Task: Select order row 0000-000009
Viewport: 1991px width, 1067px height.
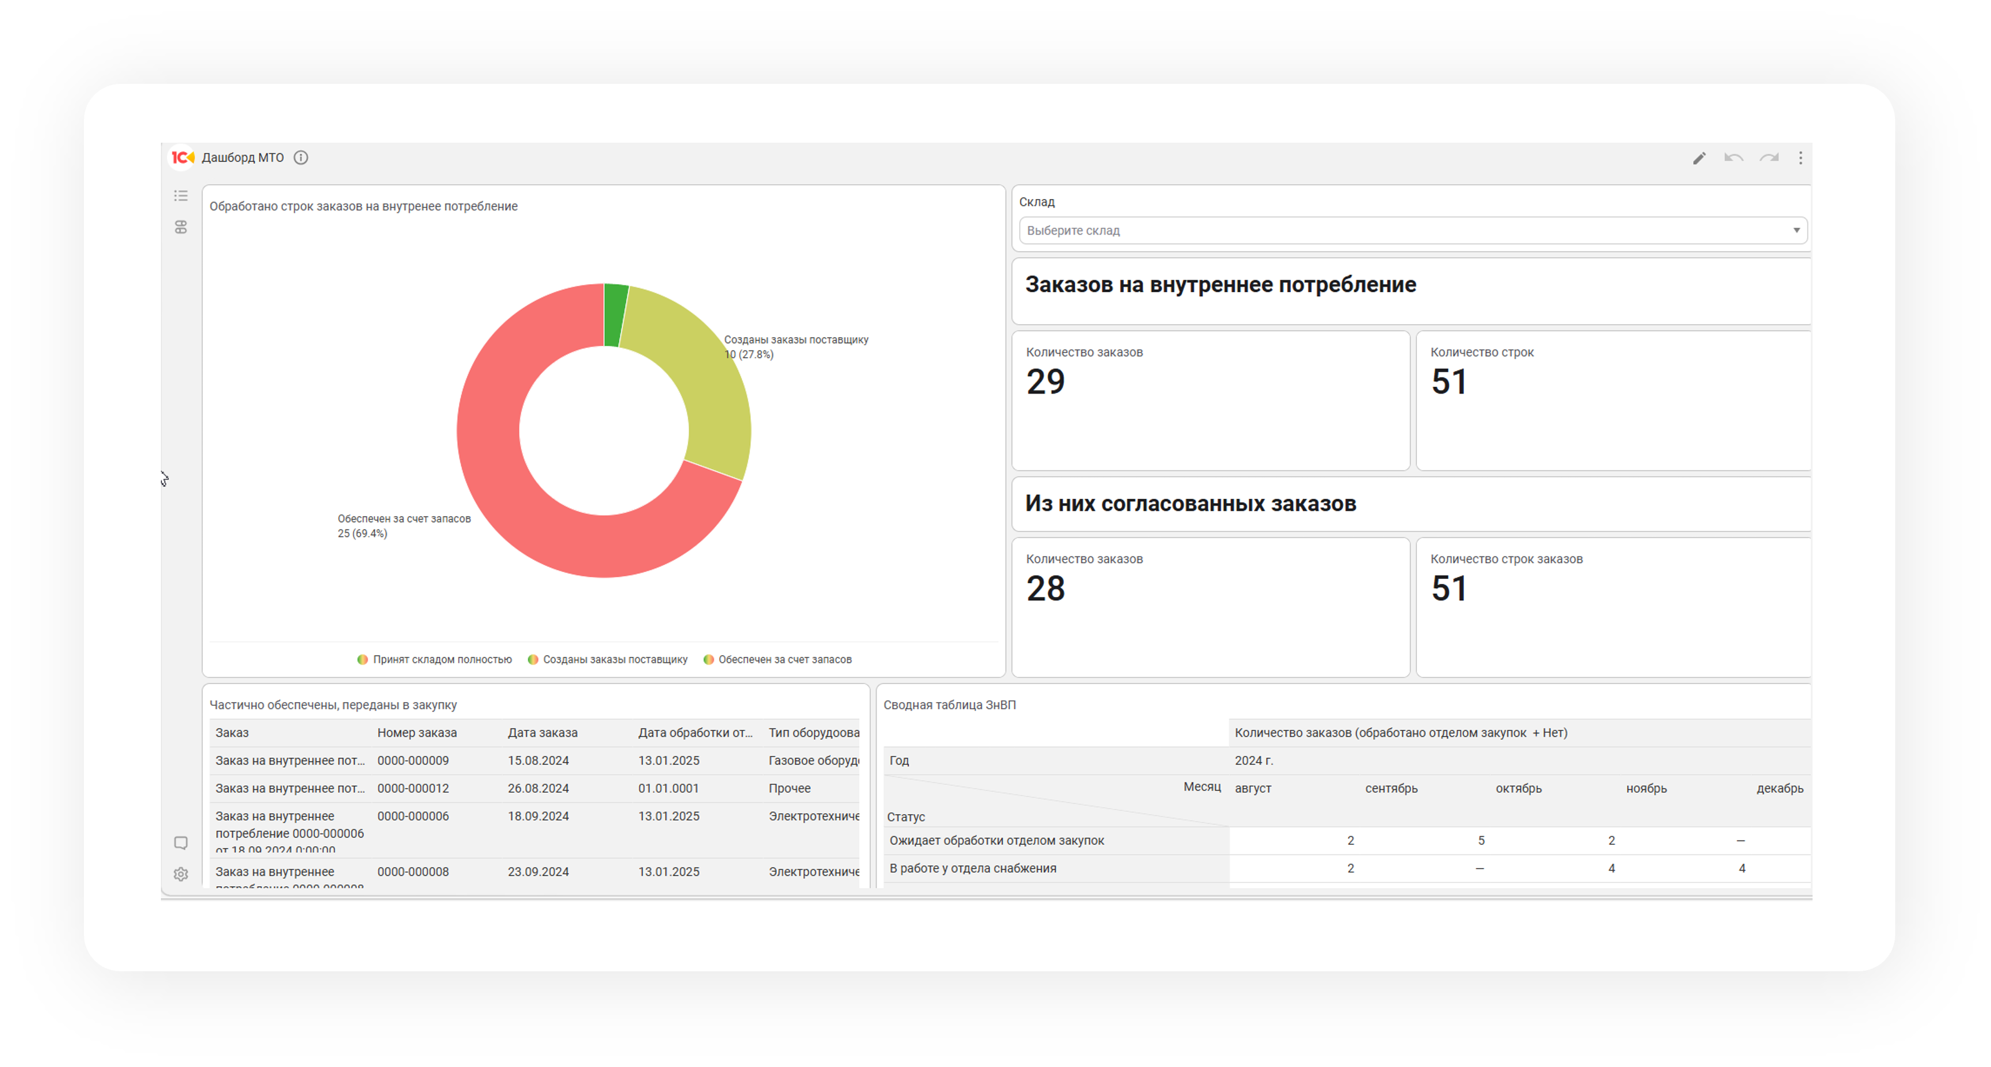Action: tap(413, 760)
